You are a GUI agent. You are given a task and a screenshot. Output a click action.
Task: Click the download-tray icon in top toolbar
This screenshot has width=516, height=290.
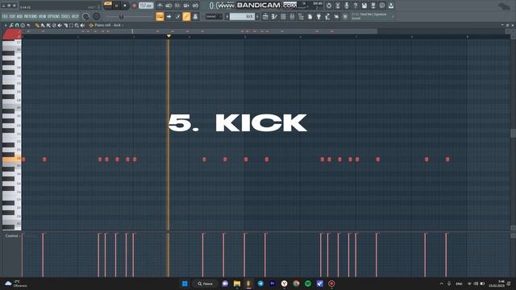391,6
